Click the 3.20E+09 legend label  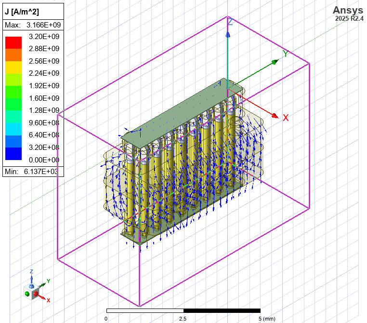point(44,37)
